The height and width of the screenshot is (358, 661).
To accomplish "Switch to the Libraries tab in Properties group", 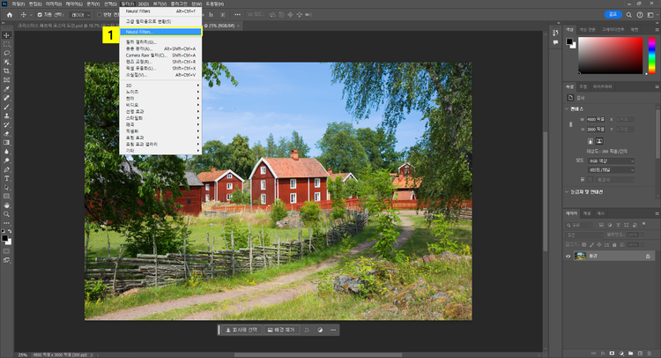I will (x=603, y=87).
